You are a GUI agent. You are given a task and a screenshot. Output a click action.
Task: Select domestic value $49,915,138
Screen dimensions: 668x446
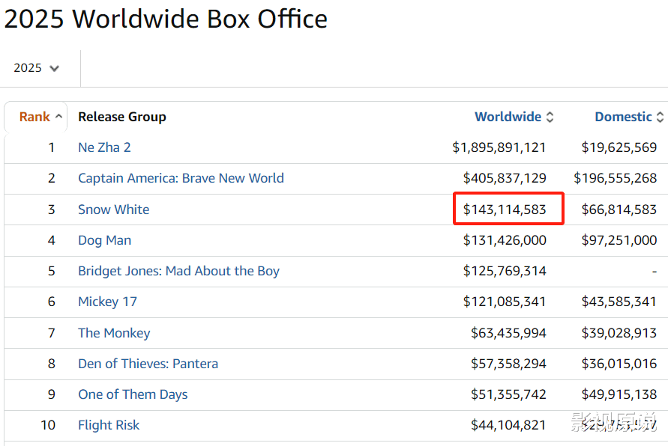619,394
